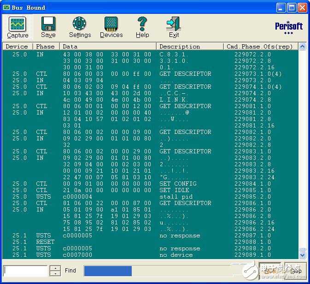Viewport: 310px width, 284px height.
Task: Click the Find stepper up arrow
Action: pyautogui.click(x=55, y=268)
